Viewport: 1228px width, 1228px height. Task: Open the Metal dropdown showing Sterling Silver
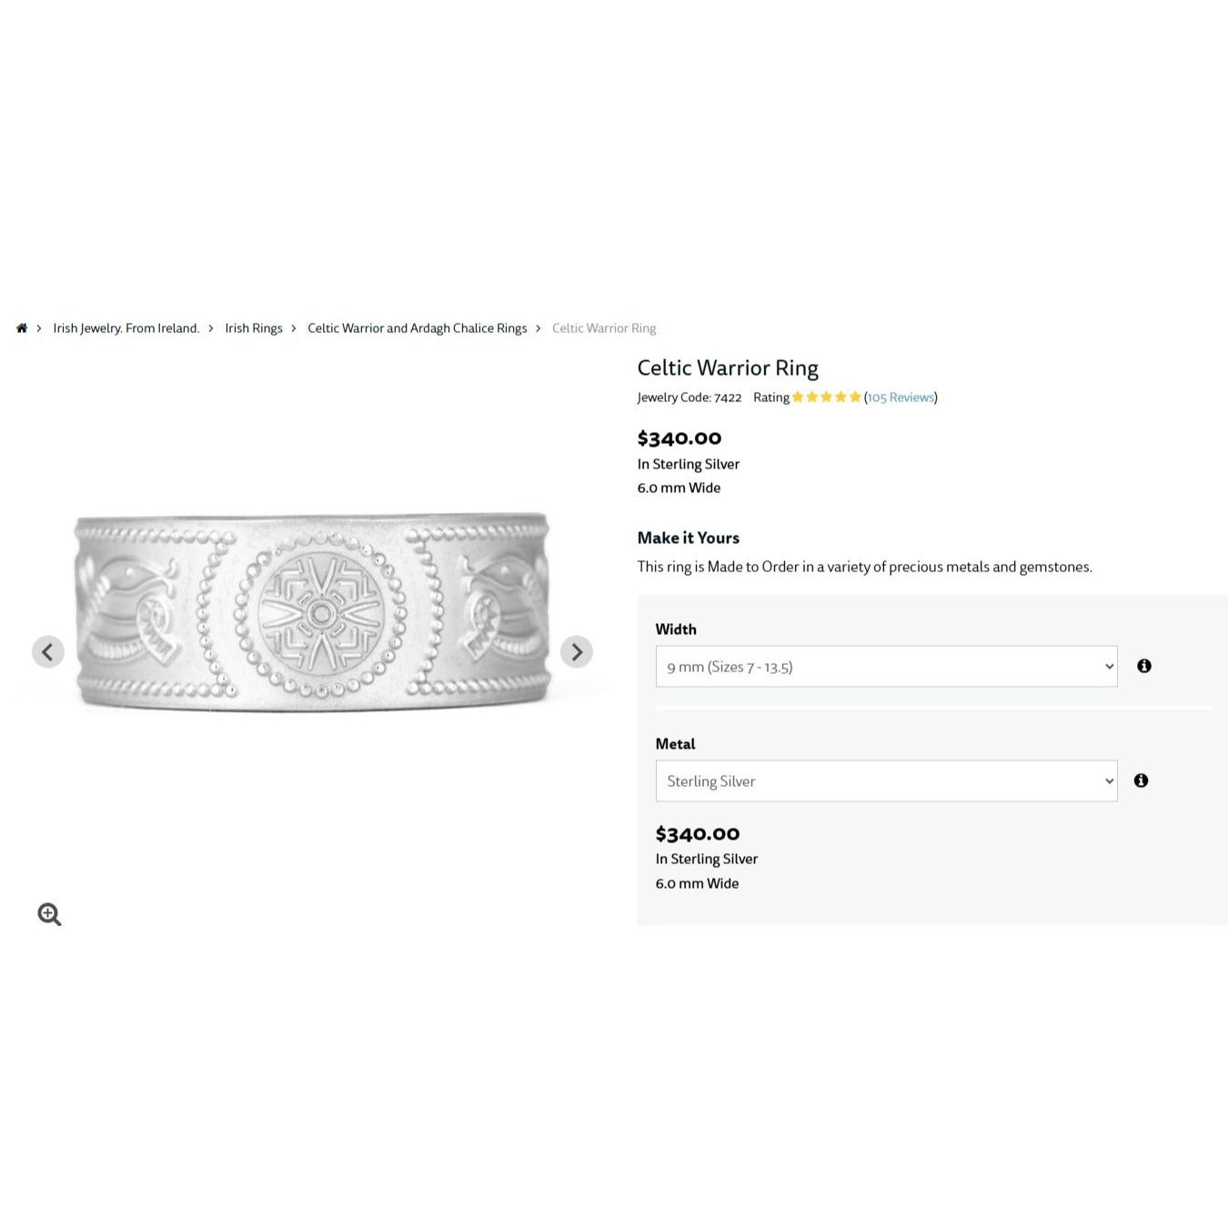(886, 781)
